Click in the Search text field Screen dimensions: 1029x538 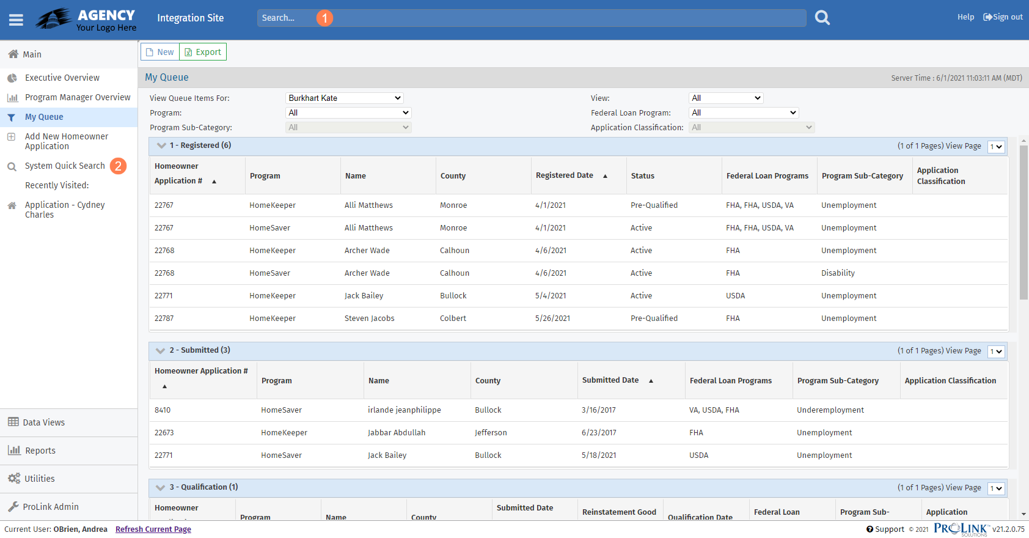click(532, 18)
